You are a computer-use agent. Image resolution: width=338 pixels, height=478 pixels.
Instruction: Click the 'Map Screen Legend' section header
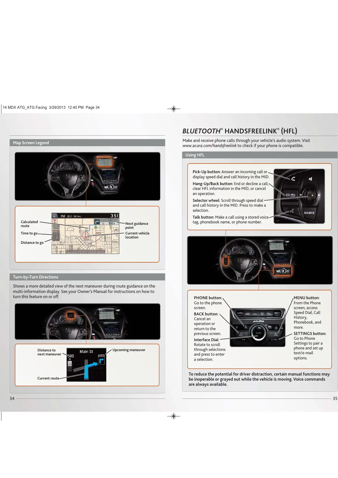pos(87,143)
